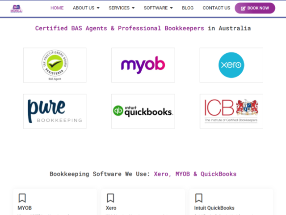Viewport: 286px width, 215px height.
Task: Click the bookmark icon above MYOB
Action: tap(22, 198)
